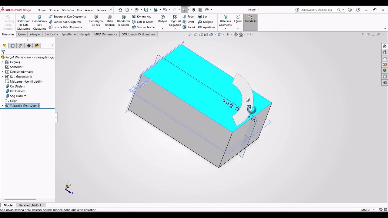Save the part with the diskette icon
The image size is (388, 218).
click(146, 10)
